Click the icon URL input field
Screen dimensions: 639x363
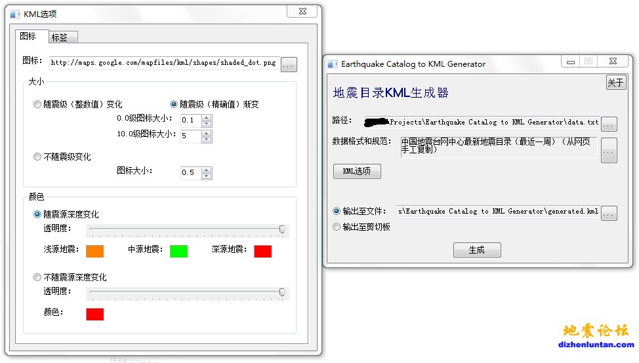pyautogui.click(x=165, y=63)
